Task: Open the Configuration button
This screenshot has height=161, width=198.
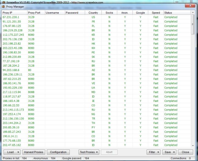Action: (x=58, y=152)
